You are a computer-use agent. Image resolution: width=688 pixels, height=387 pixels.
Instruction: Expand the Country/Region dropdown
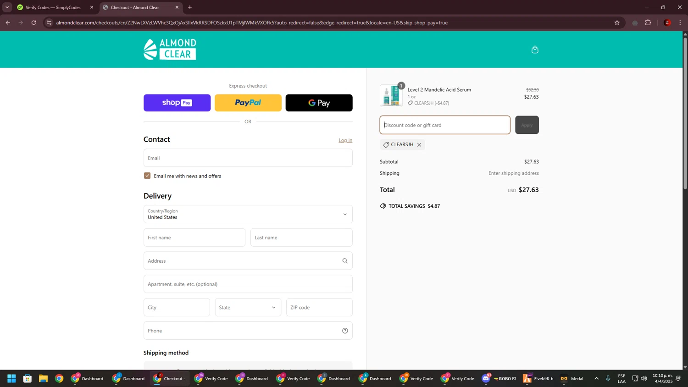pos(248,214)
